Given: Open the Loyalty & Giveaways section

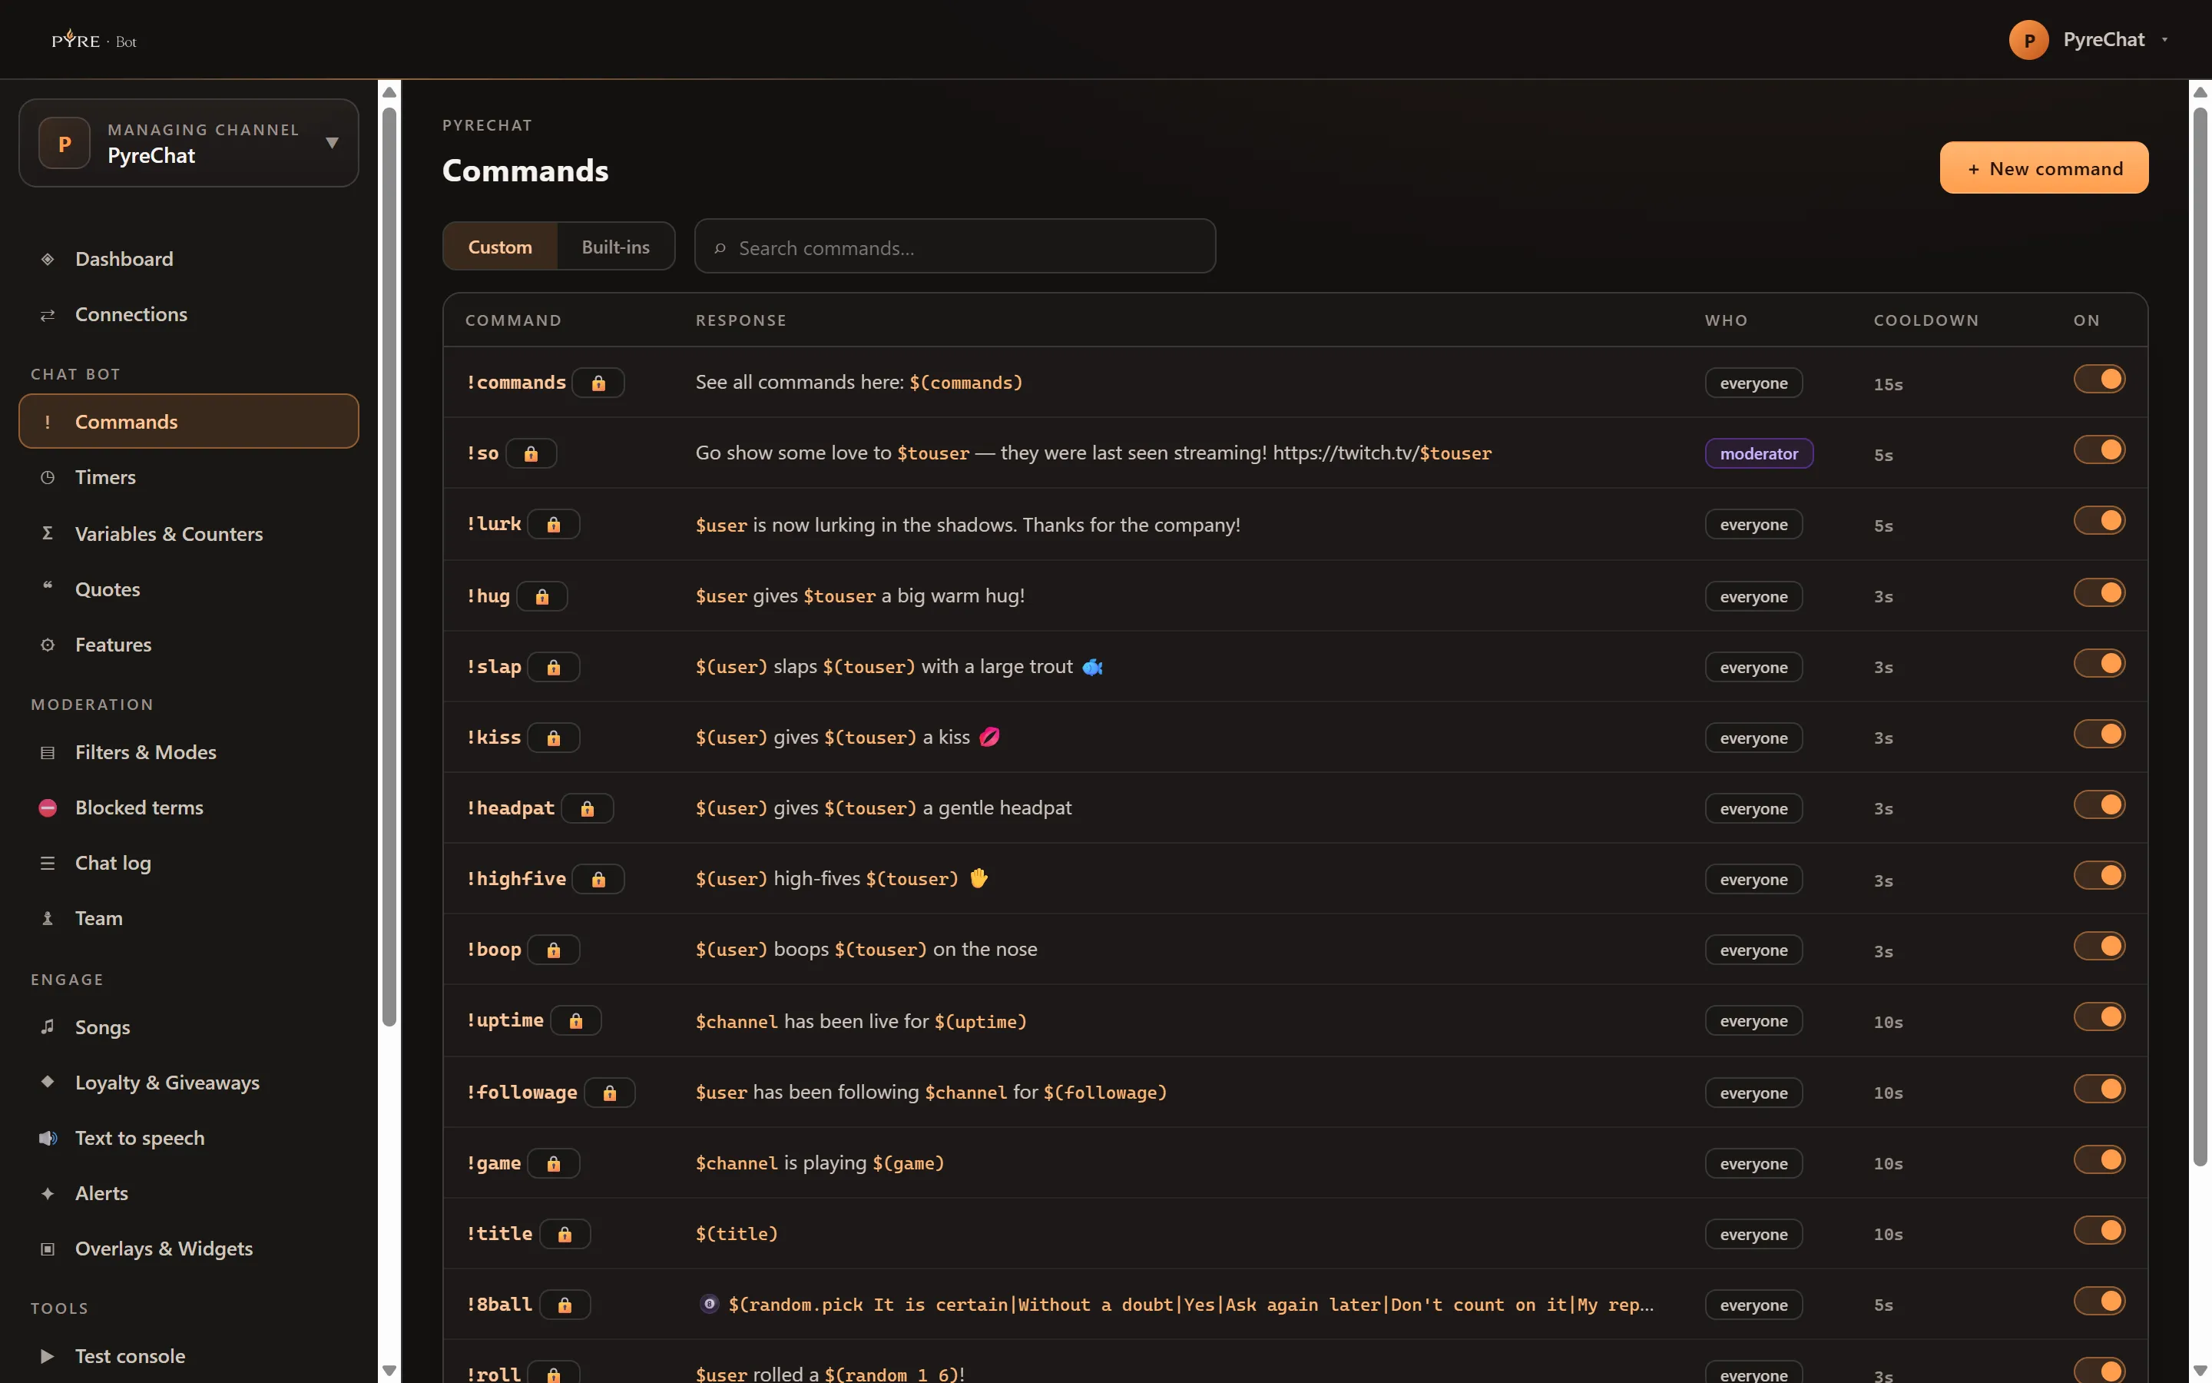Looking at the screenshot, I should point(188,1083).
